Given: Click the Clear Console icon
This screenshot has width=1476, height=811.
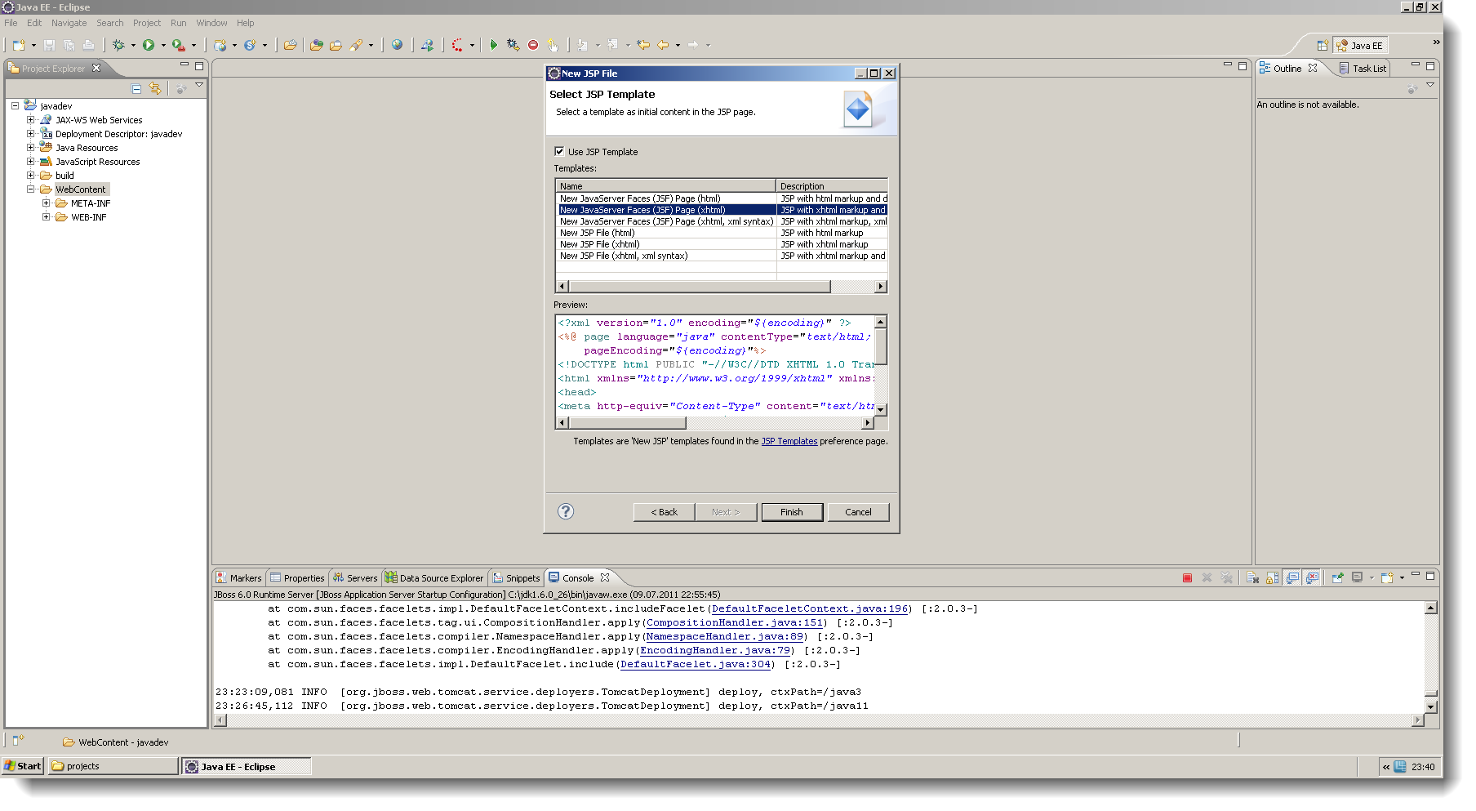Looking at the screenshot, I should (x=1252, y=577).
